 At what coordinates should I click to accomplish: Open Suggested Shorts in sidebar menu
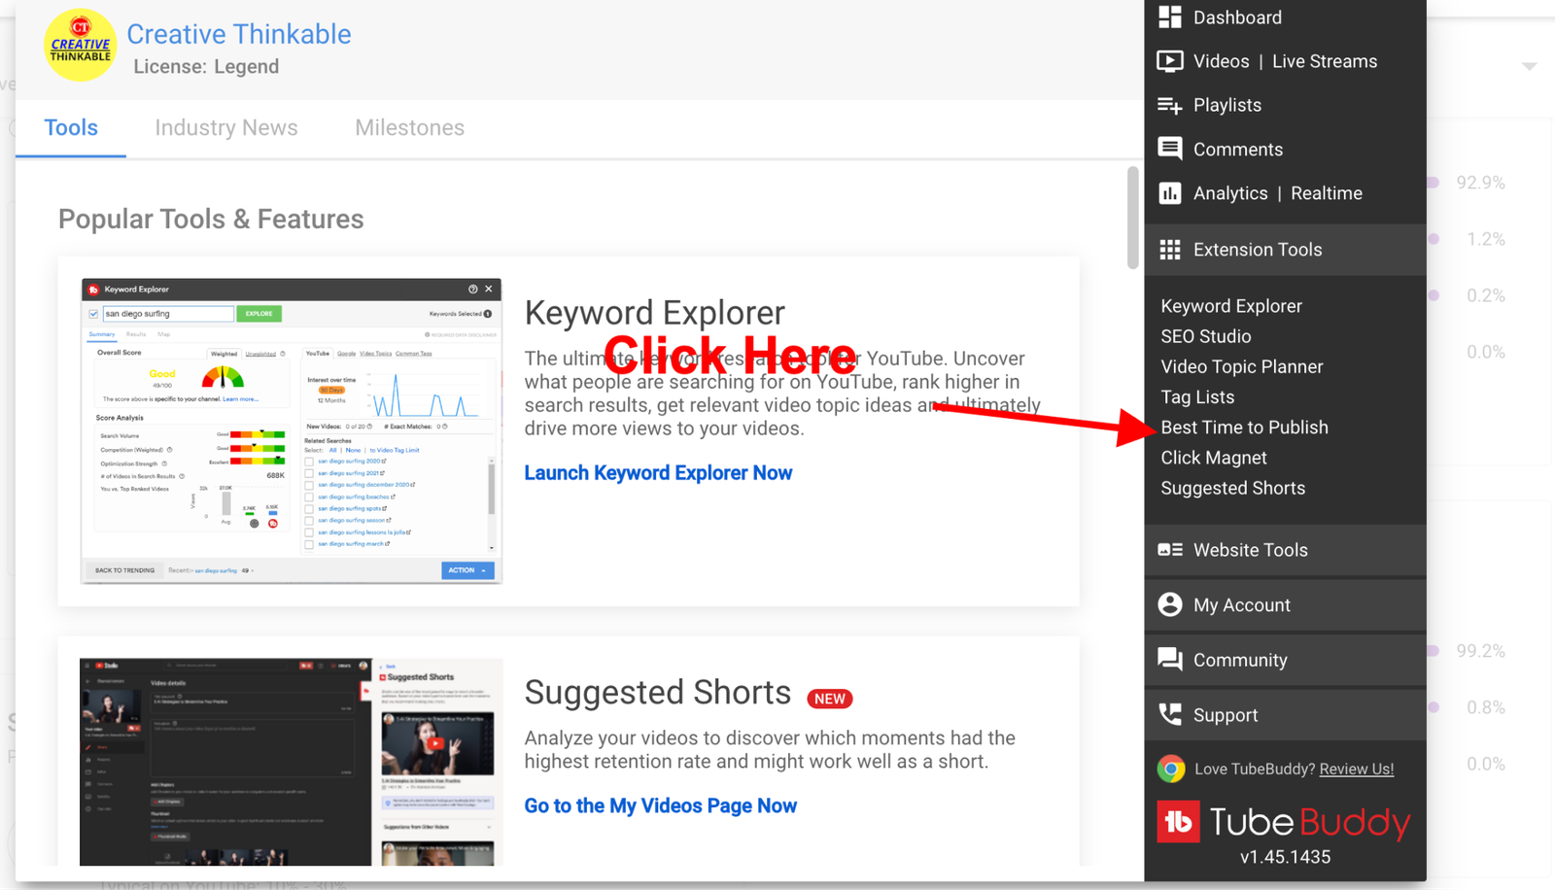click(1233, 488)
